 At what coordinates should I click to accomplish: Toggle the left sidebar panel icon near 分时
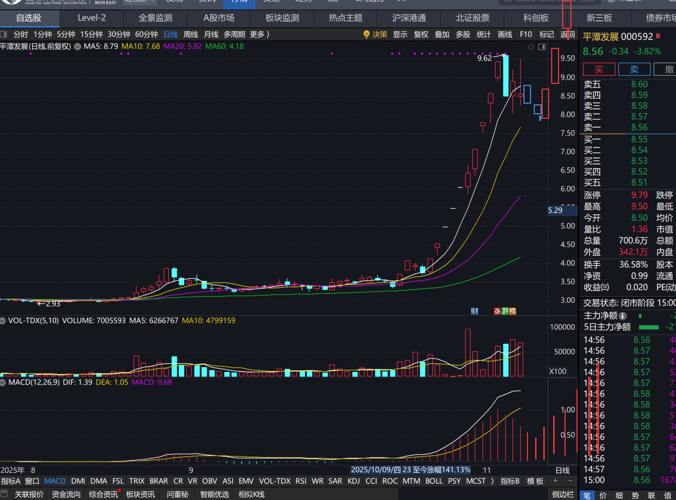(4, 34)
